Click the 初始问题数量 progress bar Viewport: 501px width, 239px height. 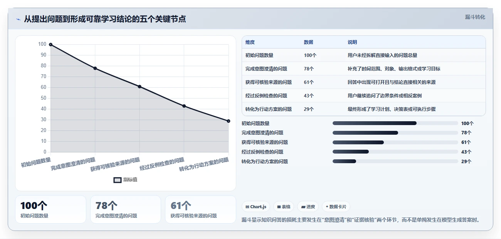[395, 123]
